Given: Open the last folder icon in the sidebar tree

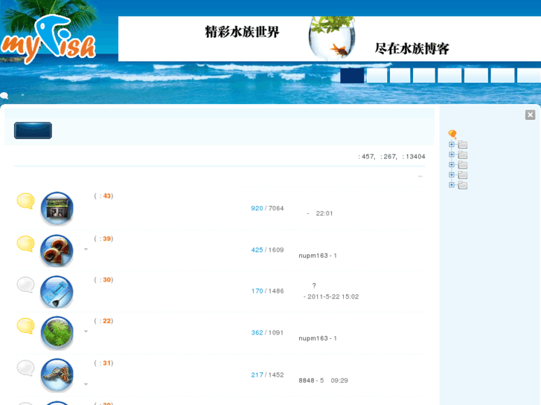Looking at the screenshot, I should pyautogui.click(x=463, y=185).
